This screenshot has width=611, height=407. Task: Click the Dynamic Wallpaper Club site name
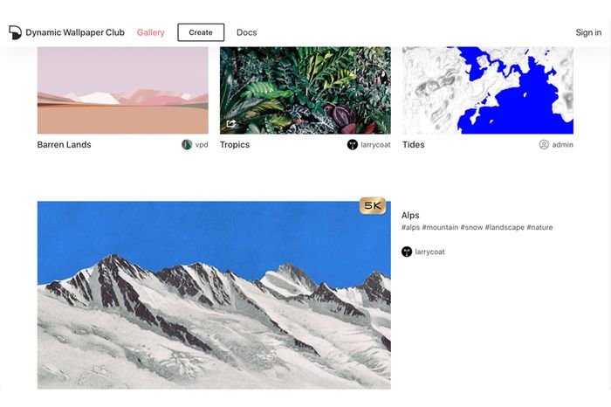[75, 32]
